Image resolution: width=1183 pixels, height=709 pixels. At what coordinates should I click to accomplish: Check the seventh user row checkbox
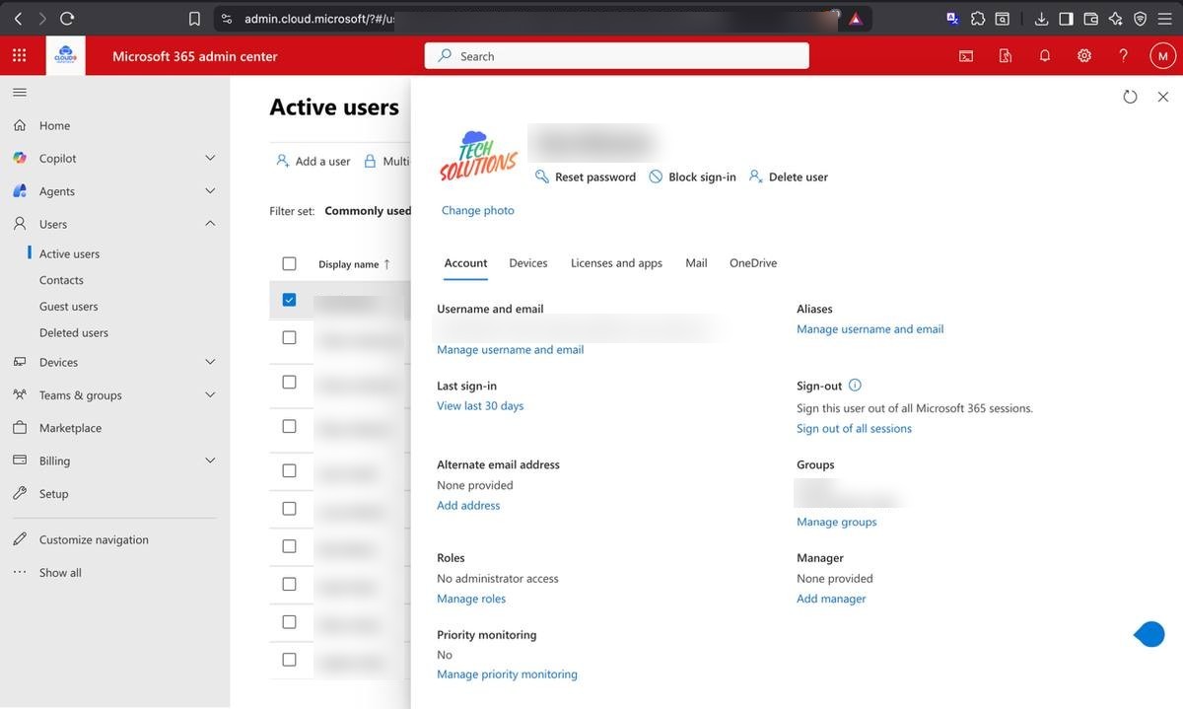click(289, 545)
